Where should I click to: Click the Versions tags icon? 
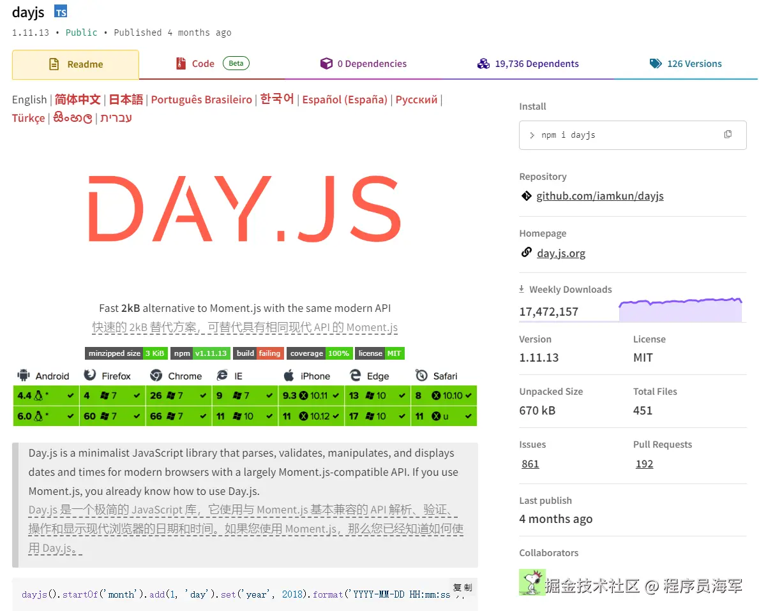click(656, 63)
